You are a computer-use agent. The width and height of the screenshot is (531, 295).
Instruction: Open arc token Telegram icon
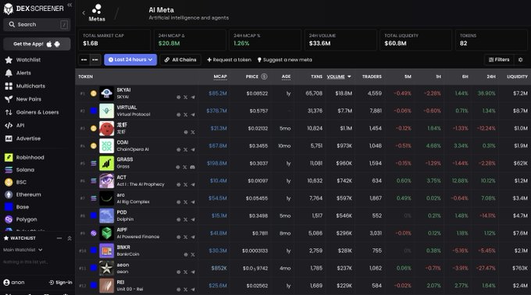(x=193, y=202)
